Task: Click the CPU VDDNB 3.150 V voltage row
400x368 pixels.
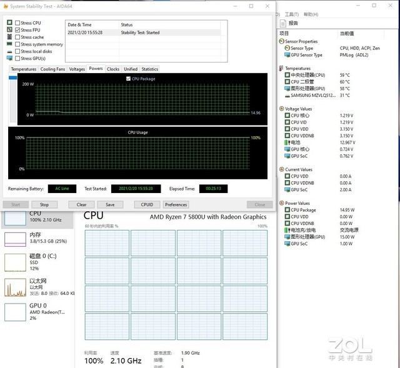Action: click(319, 136)
